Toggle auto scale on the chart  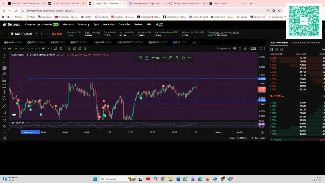tap(263, 138)
